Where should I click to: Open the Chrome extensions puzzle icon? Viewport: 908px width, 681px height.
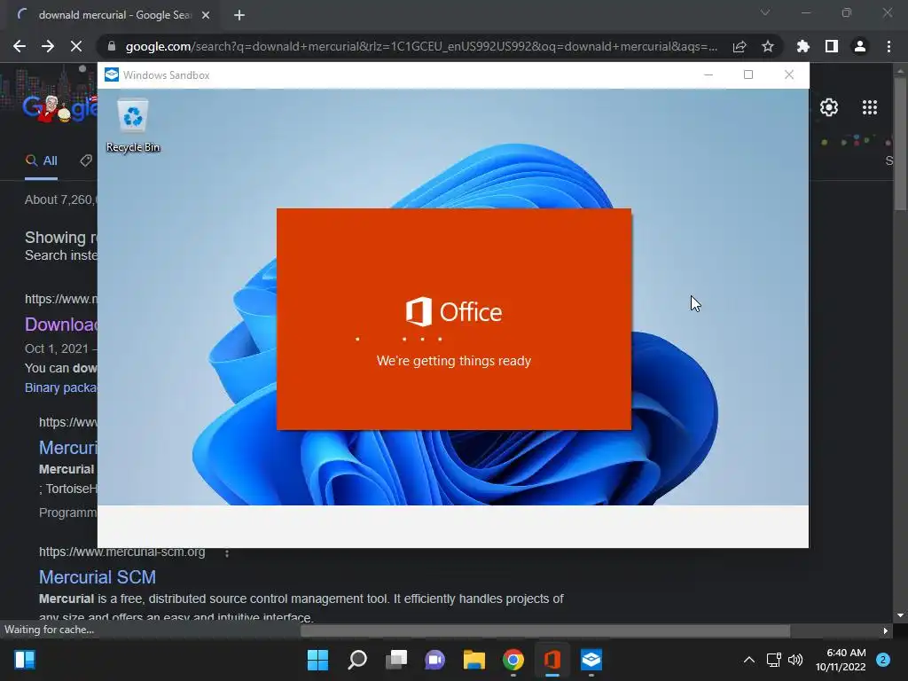803,46
